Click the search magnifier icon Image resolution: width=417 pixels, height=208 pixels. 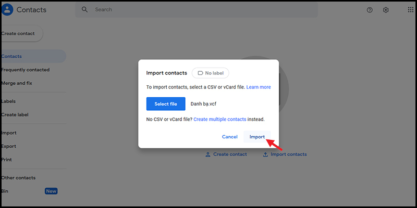(84, 9)
